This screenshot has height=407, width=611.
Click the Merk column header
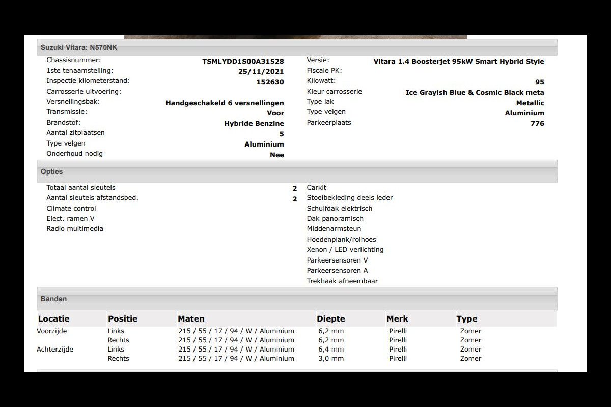pos(397,319)
